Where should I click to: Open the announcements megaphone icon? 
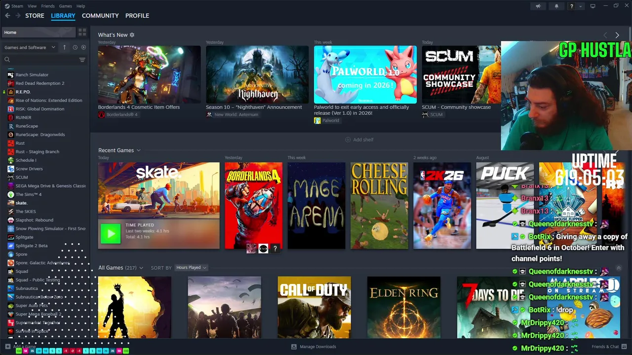(538, 6)
